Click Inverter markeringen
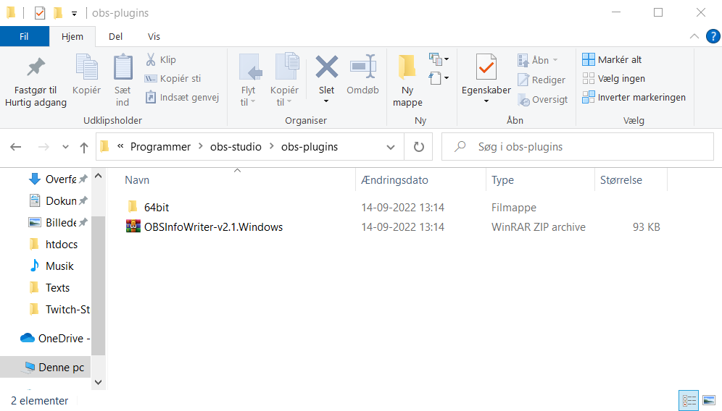 [634, 98]
